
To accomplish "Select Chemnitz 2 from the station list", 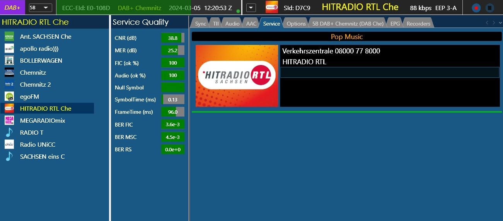I will click(x=35, y=84).
